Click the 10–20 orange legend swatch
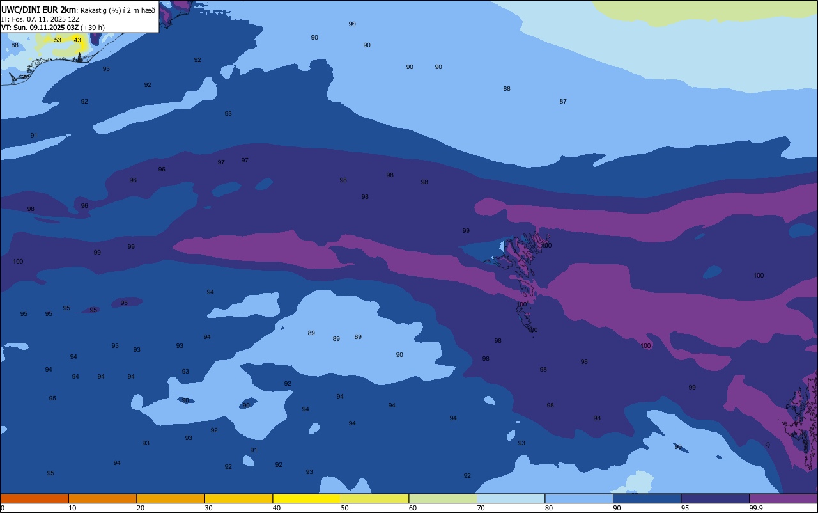 click(102, 498)
